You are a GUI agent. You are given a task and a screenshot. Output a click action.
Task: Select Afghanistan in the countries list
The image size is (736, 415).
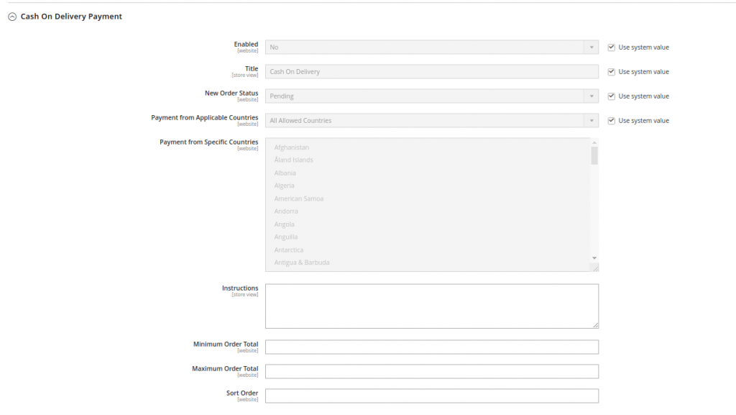tap(292, 147)
